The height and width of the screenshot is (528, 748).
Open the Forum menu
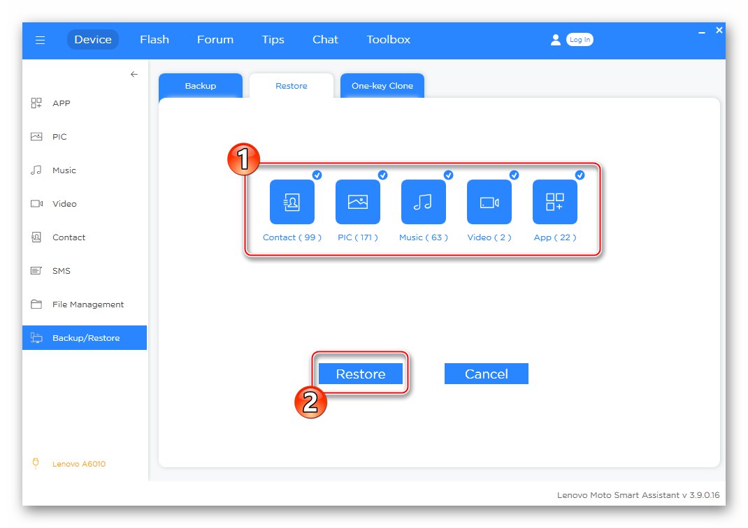click(x=215, y=40)
